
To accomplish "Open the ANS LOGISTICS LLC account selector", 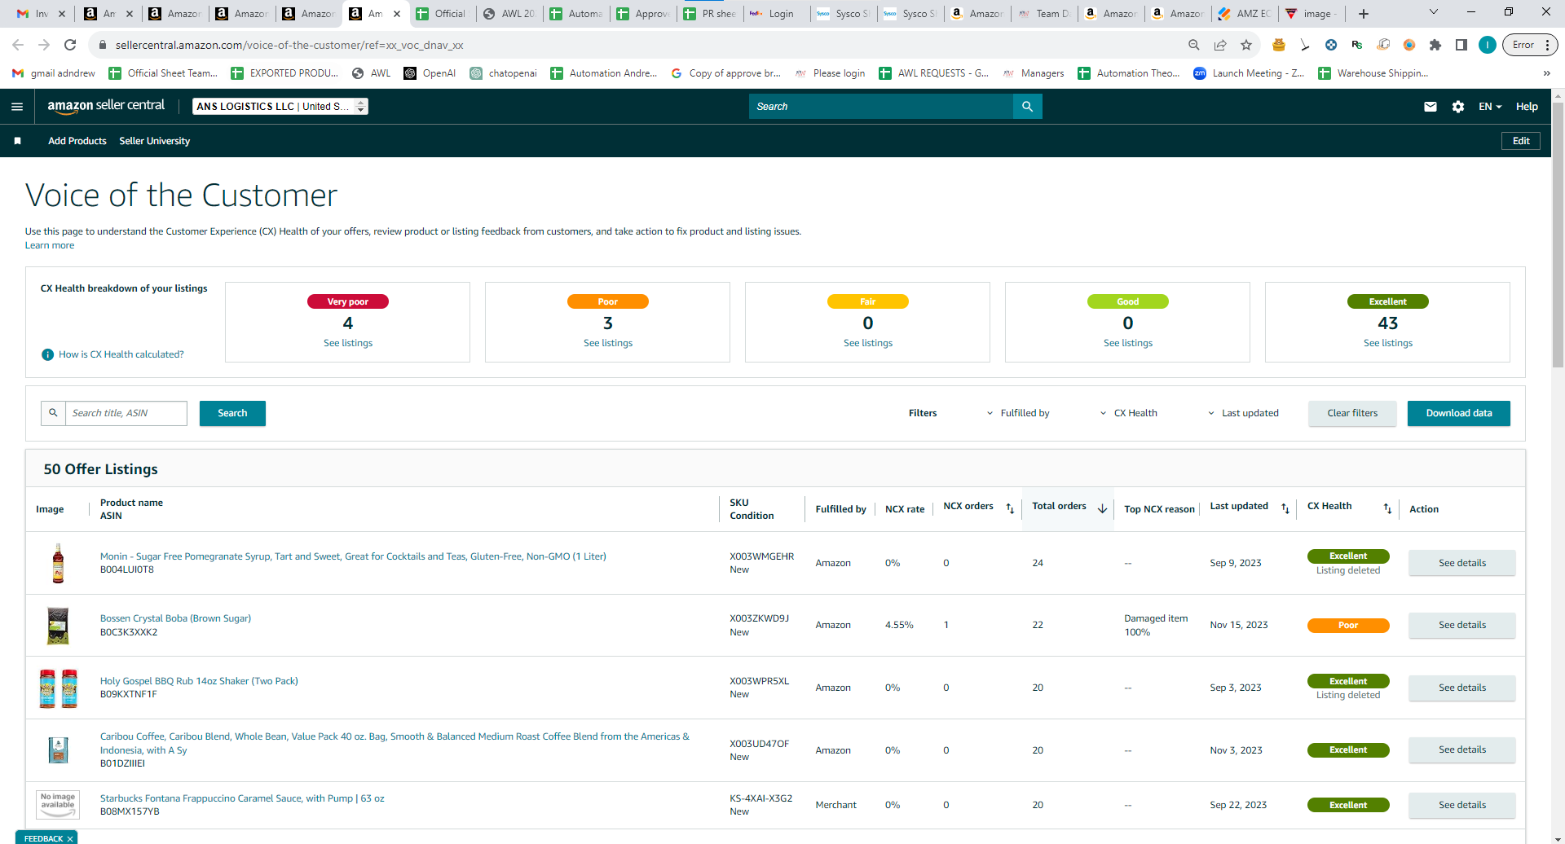I will 280,107.
